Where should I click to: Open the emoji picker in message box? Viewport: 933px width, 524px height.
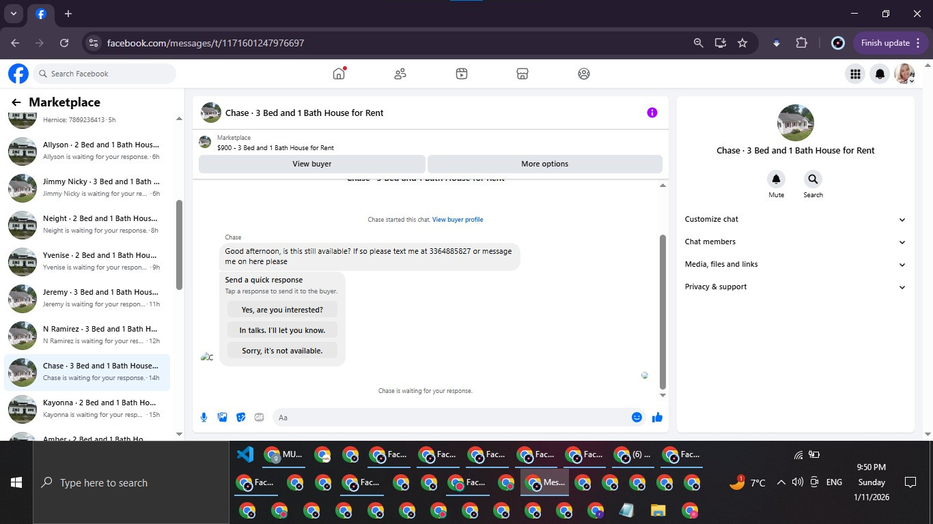point(637,418)
